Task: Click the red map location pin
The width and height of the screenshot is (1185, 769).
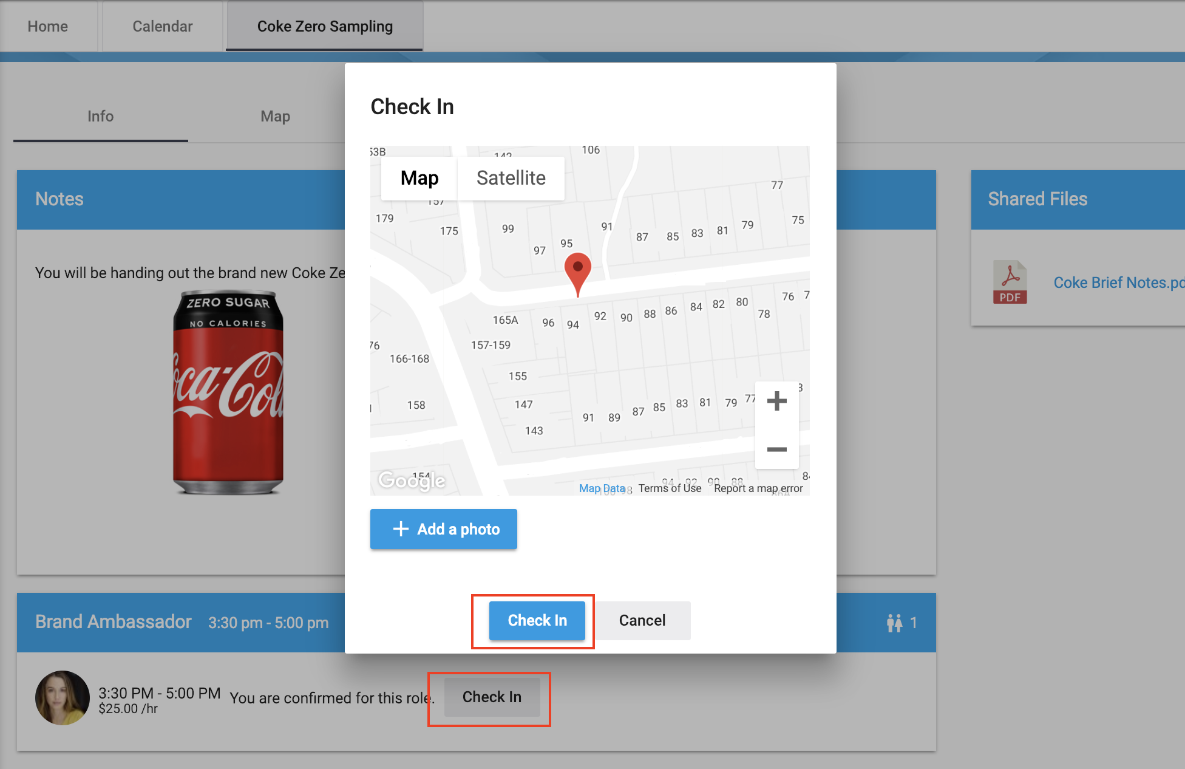Action: 577,271
